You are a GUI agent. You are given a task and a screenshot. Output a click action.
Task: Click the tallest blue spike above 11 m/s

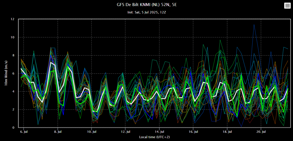click(x=254, y=25)
